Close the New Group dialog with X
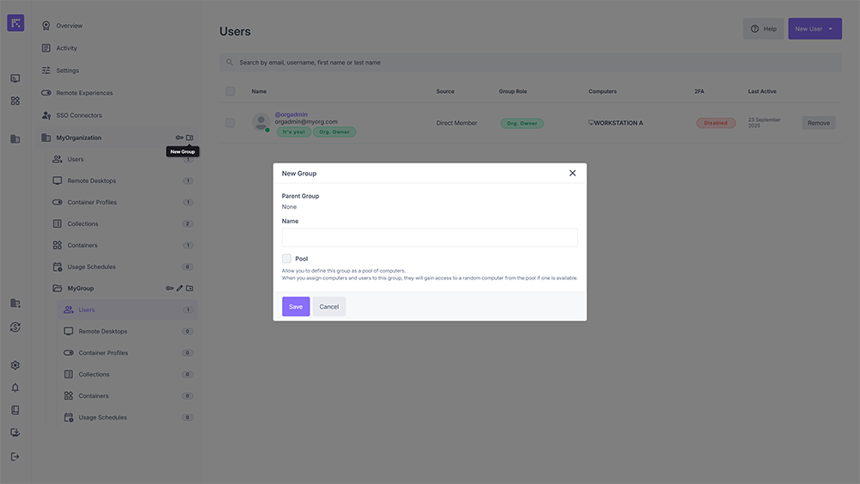860x484 pixels. [573, 173]
